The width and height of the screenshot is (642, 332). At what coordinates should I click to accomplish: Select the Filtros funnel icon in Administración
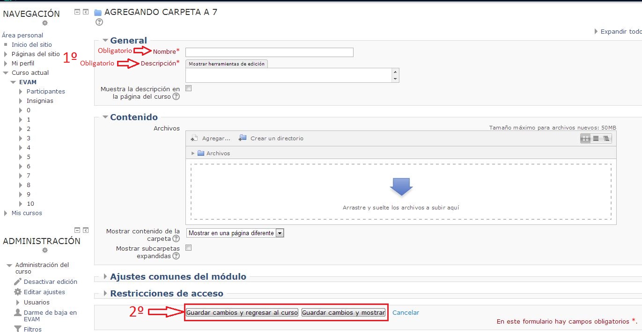point(18,329)
